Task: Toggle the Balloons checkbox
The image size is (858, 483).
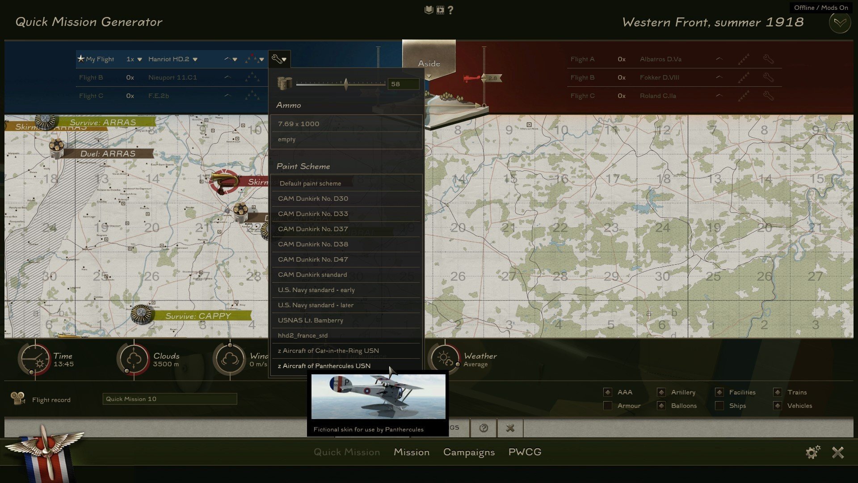Action: coord(661,406)
